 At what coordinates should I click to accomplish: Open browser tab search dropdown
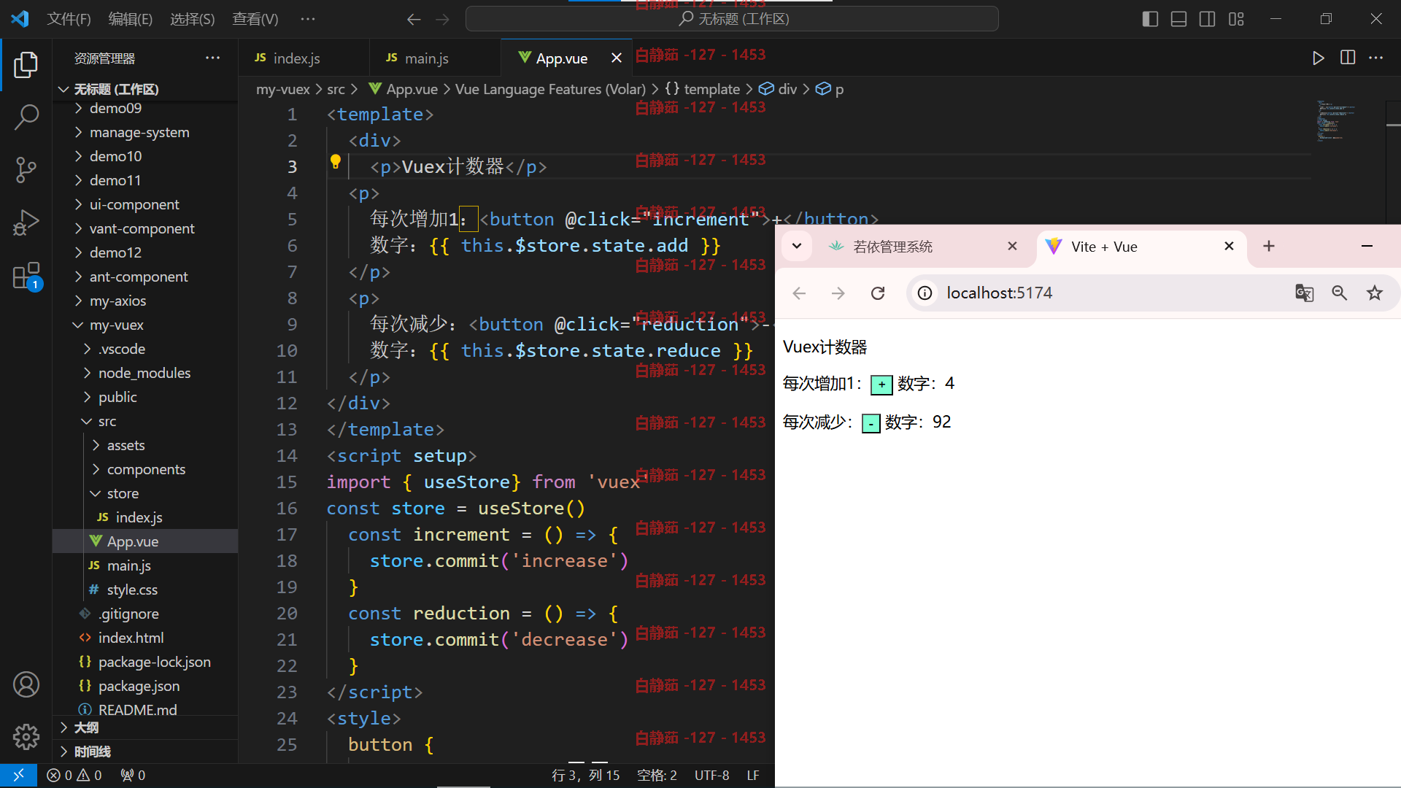click(x=797, y=247)
